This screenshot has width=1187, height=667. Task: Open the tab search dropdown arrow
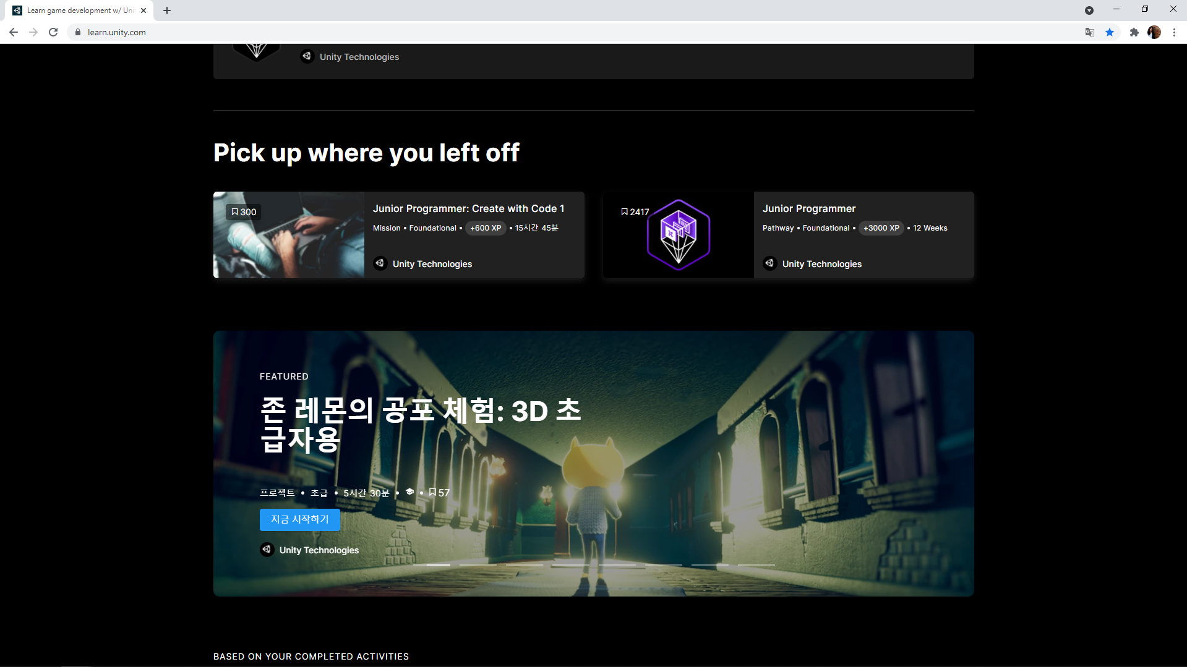click(x=1089, y=10)
